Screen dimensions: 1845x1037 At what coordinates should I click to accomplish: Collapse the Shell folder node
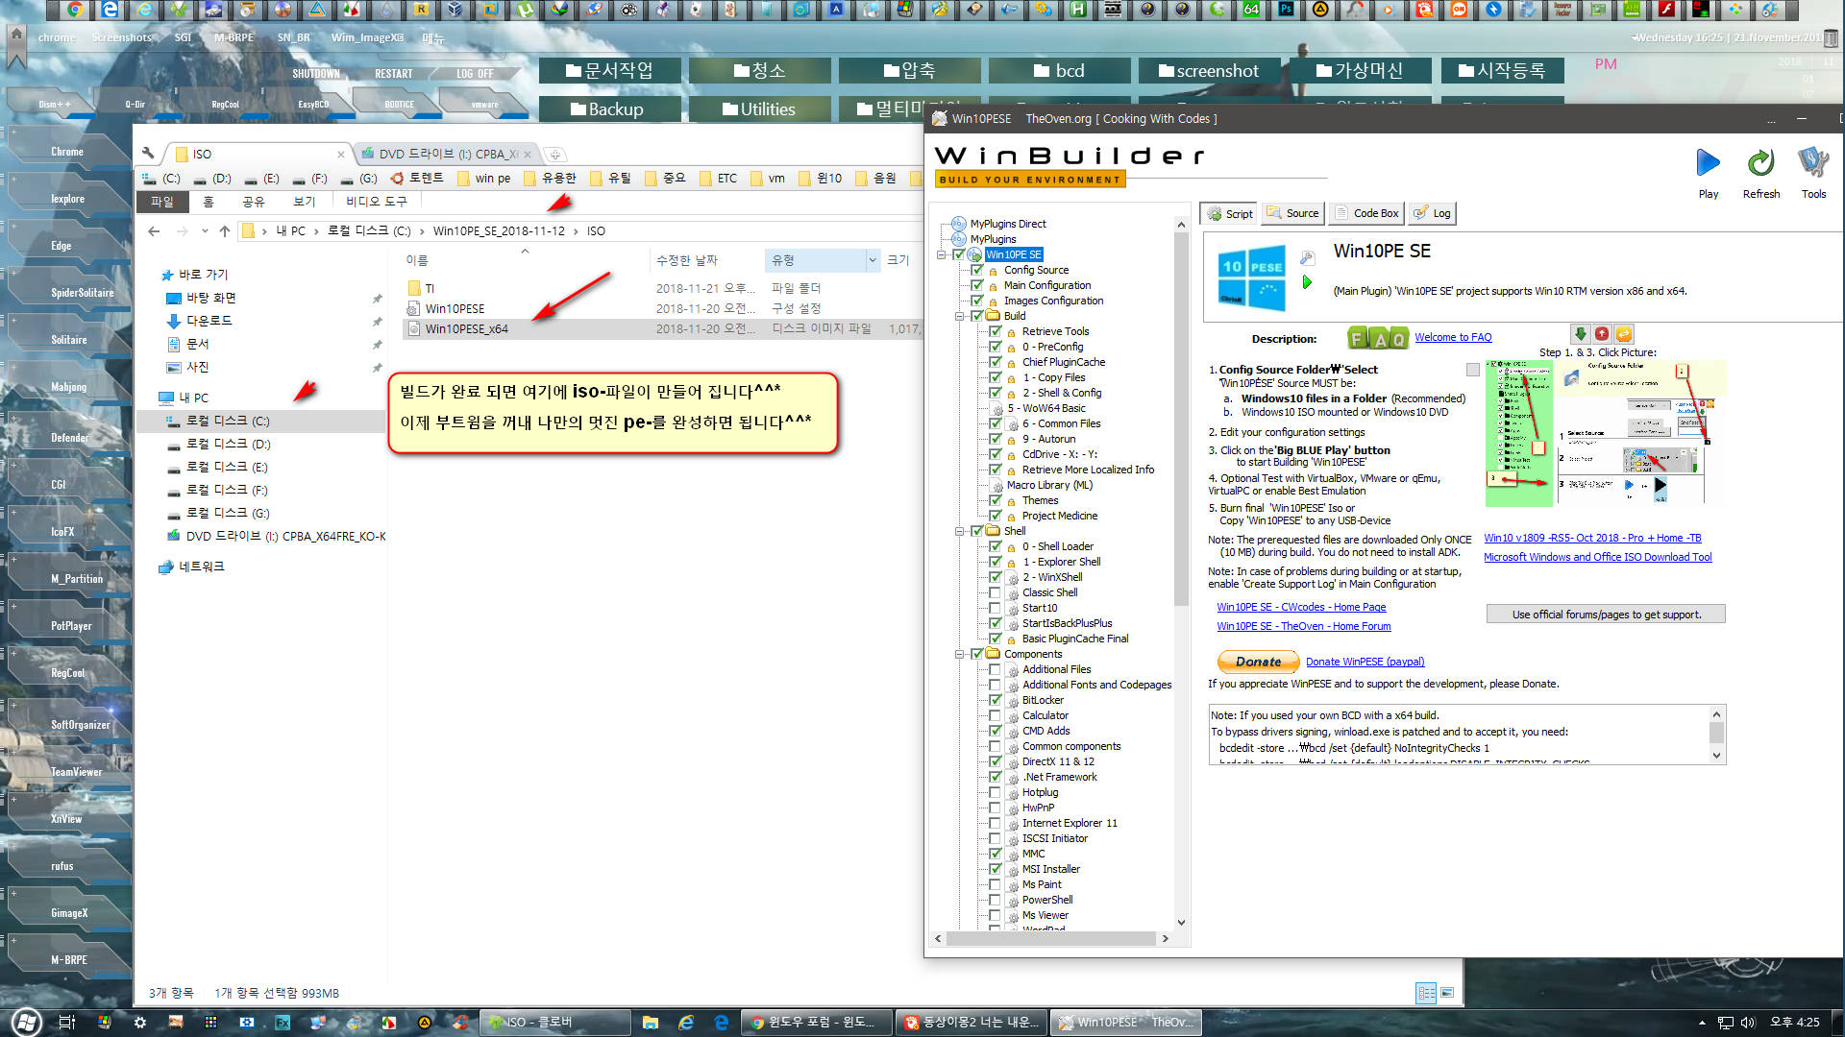[960, 531]
